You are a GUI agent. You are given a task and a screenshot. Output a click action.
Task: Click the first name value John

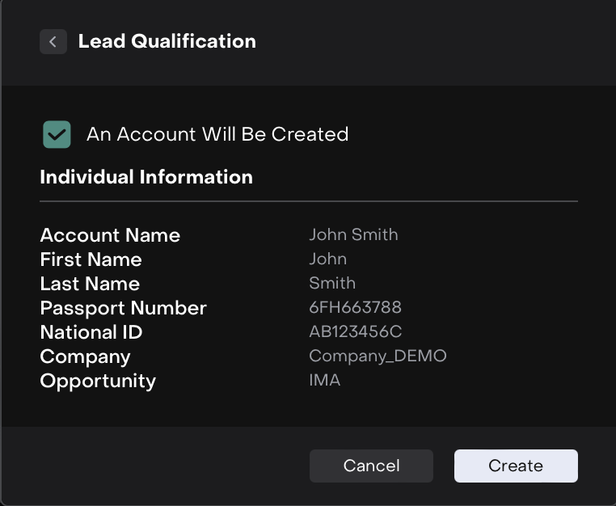coord(327,259)
